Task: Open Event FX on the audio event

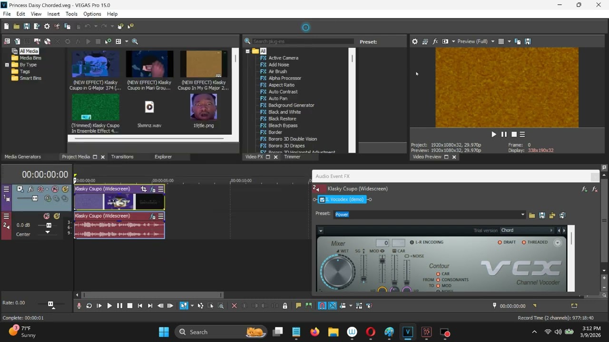Action: [x=153, y=216]
